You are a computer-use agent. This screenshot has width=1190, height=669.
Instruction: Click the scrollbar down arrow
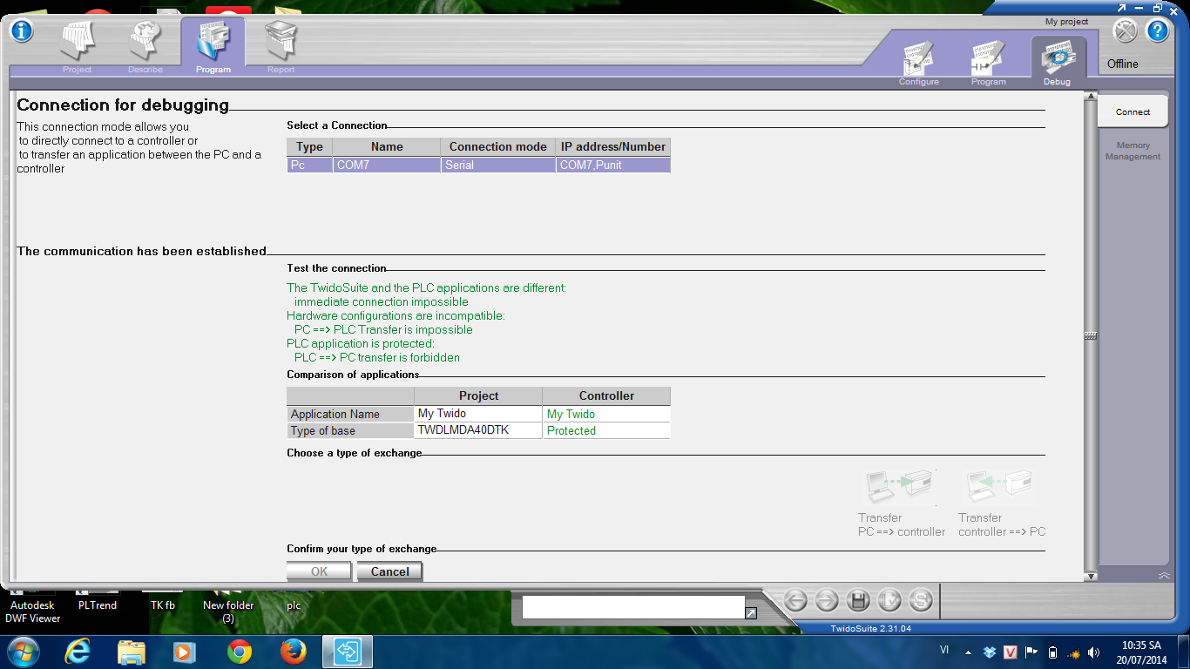click(x=1090, y=576)
